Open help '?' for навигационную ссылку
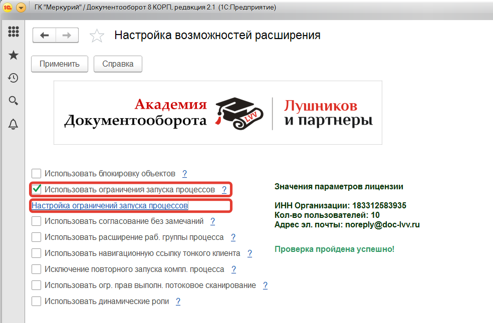 (250, 253)
